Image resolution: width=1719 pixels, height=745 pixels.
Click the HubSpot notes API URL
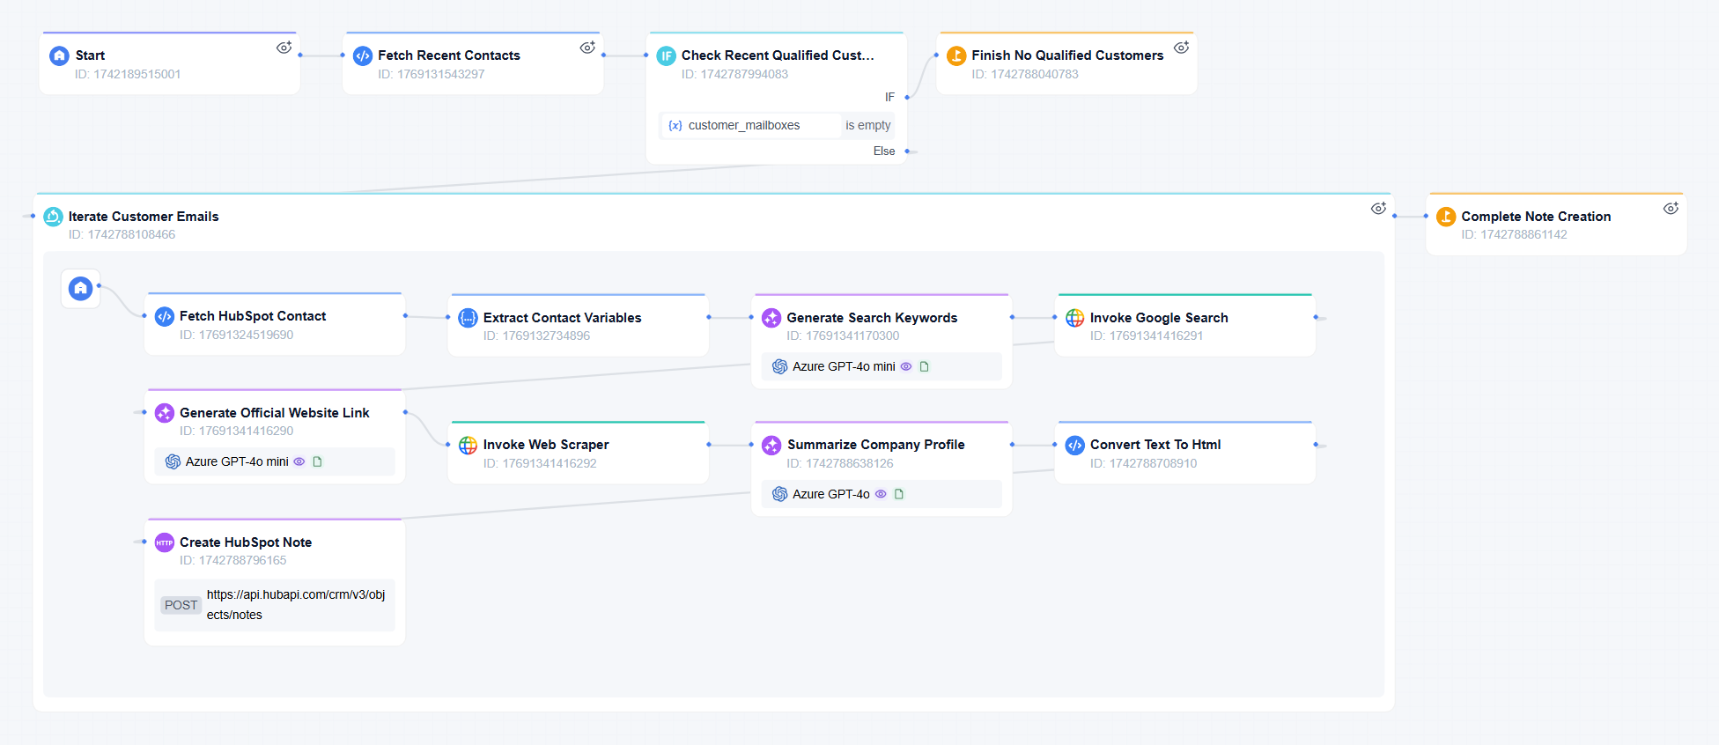(296, 604)
